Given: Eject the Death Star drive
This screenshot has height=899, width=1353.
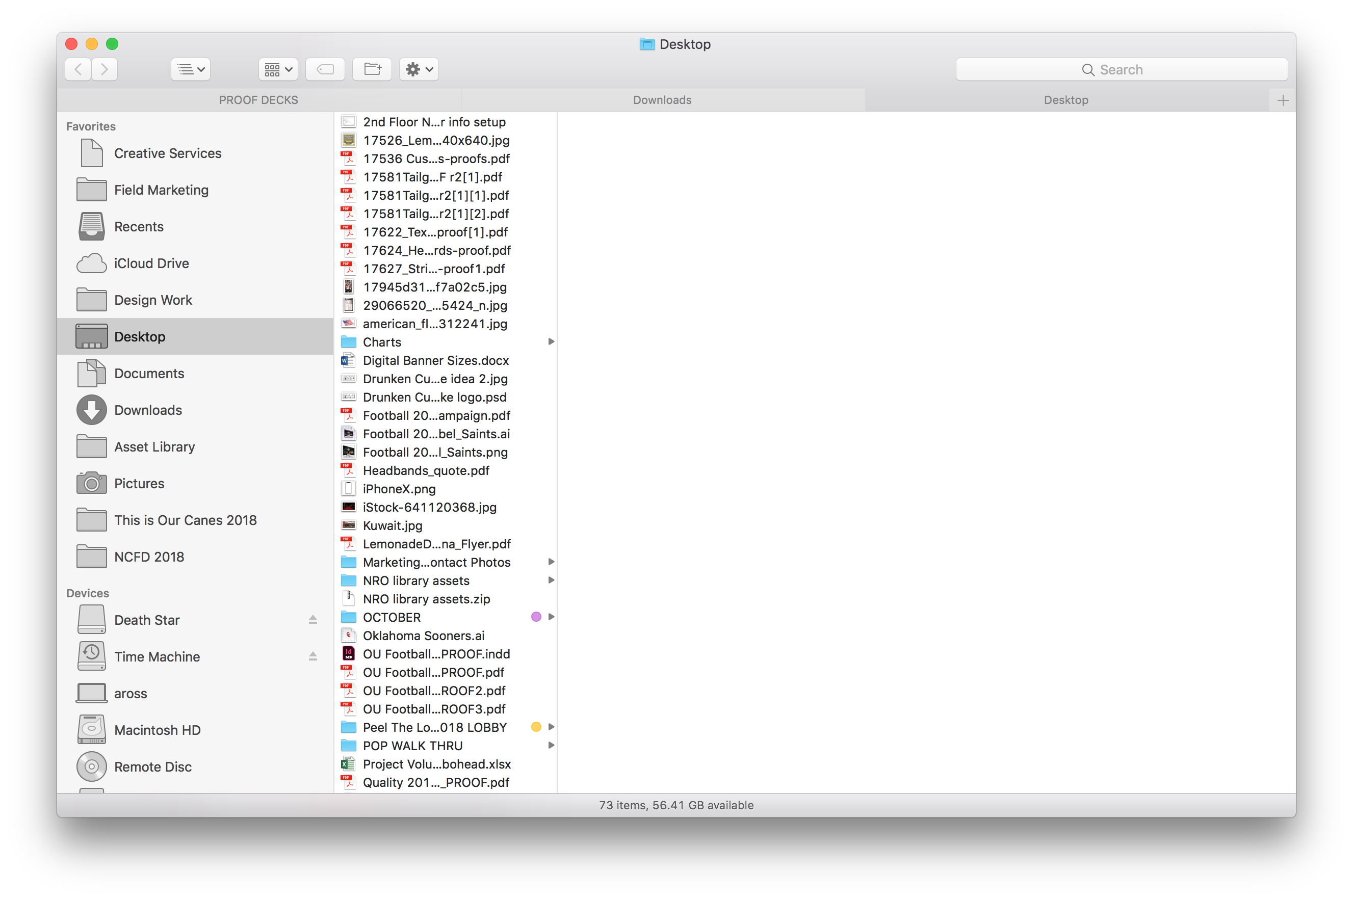Looking at the screenshot, I should (313, 620).
